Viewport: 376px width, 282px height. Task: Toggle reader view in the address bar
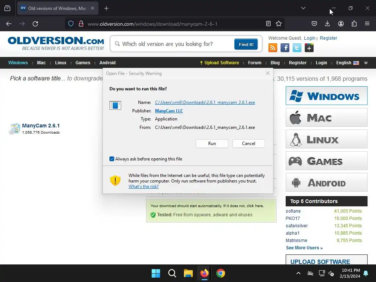click(268, 23)
